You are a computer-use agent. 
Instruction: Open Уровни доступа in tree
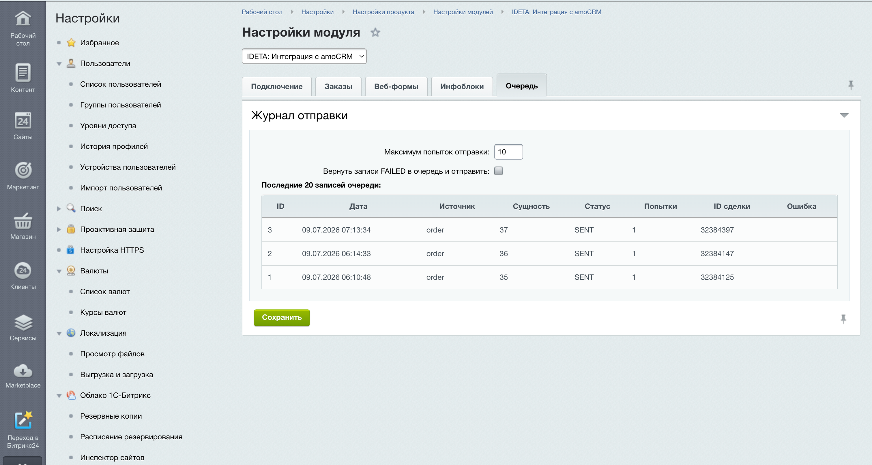coord(108,126)
